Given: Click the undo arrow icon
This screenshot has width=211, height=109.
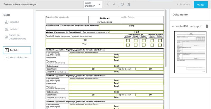Looking at the screenshot, I should tap(108, 4).
